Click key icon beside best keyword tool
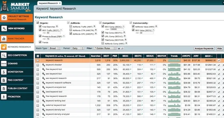The height and width of the screenshot is (118, 224). click(44, 92)
